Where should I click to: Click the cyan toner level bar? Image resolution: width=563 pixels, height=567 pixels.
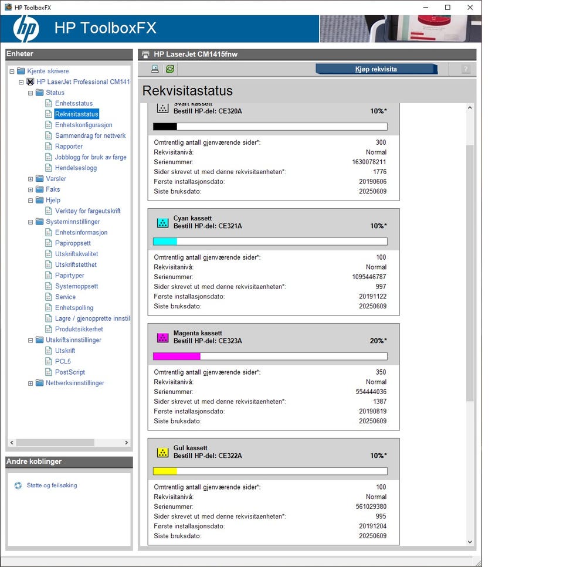point(270,242)
